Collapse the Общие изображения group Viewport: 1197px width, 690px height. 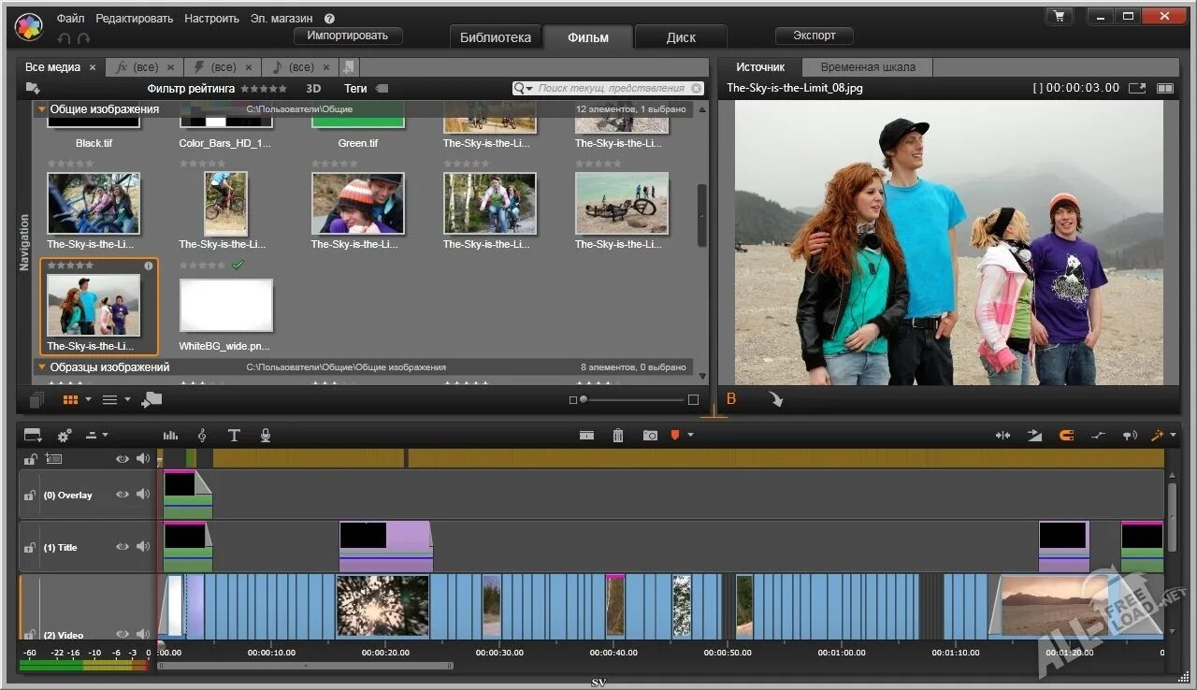(41, 109)
